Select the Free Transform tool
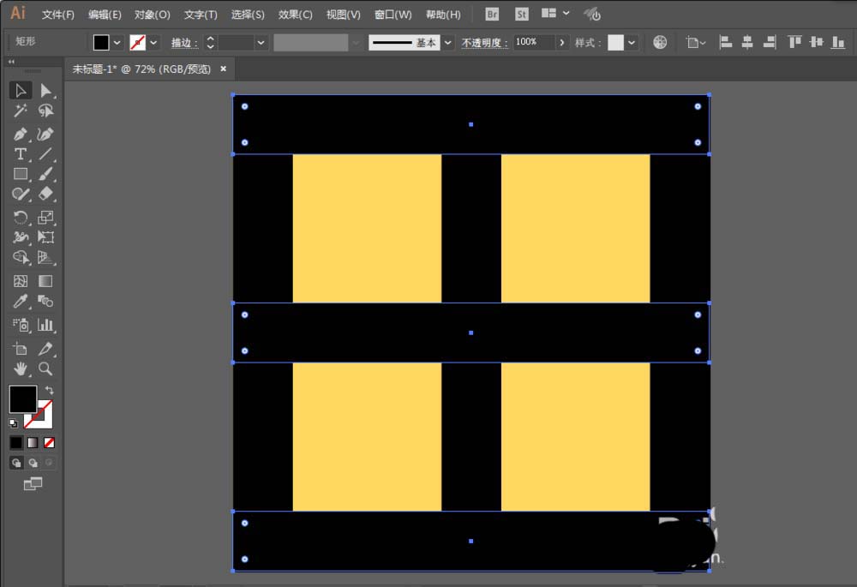The image size is (857, 587). click(46, 237)
